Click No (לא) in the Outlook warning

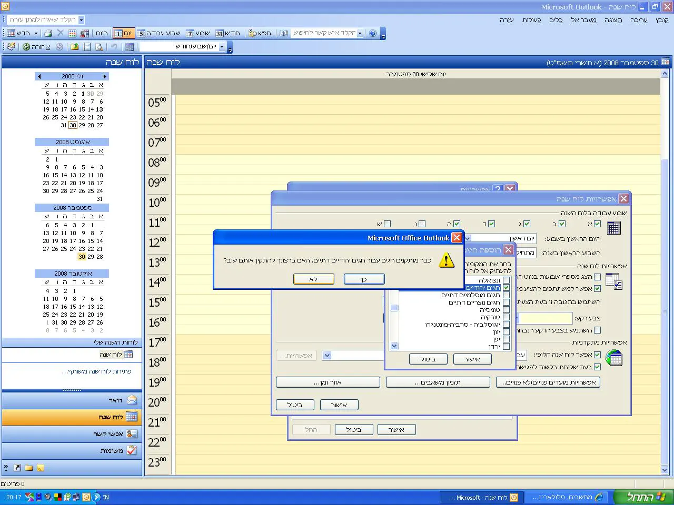[x=313, y=279]
